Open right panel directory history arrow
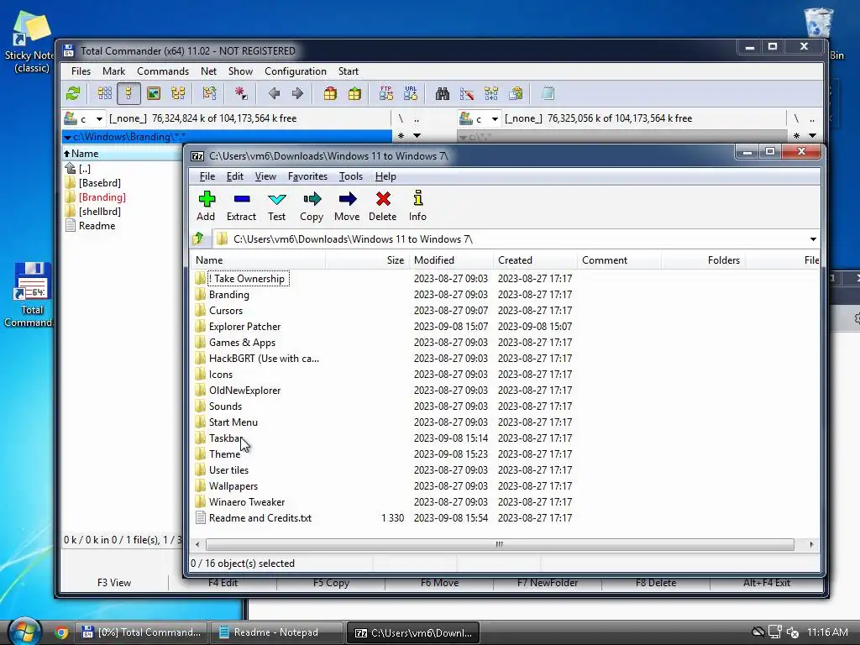Screen dimensions: 860x645 point(812,135)
